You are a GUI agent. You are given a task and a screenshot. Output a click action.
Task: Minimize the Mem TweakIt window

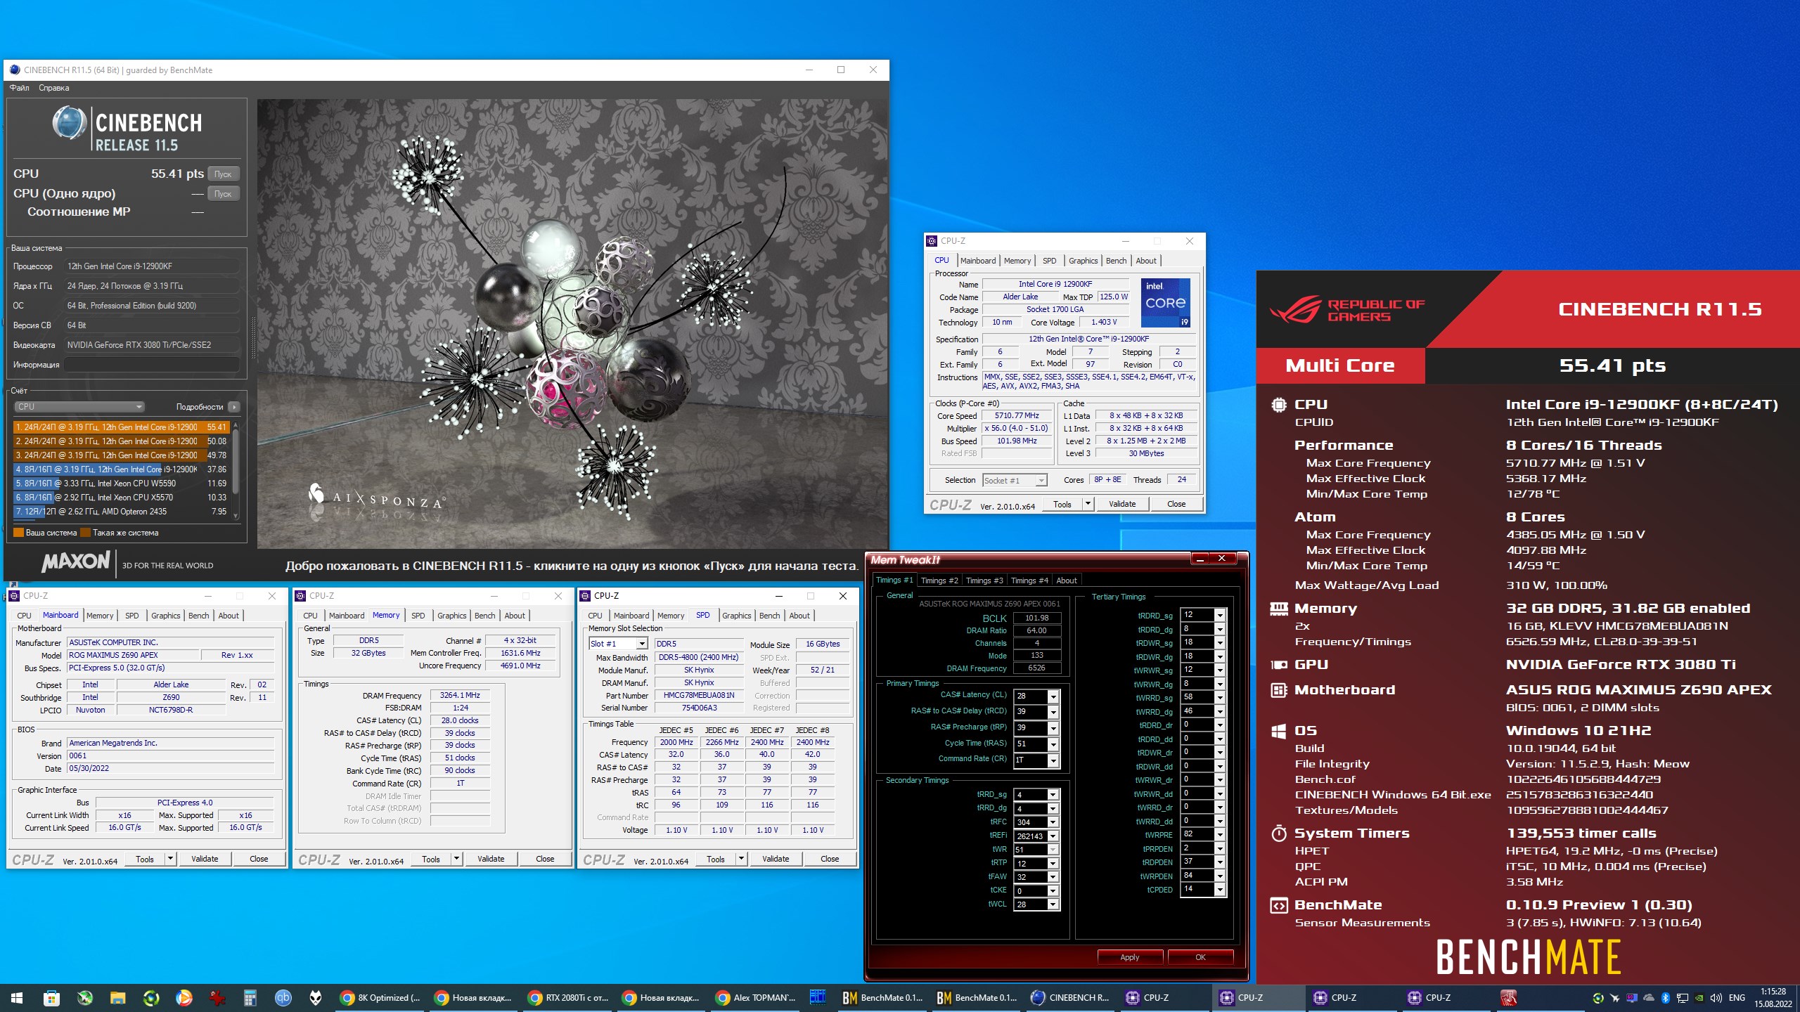pos(1200,559)
